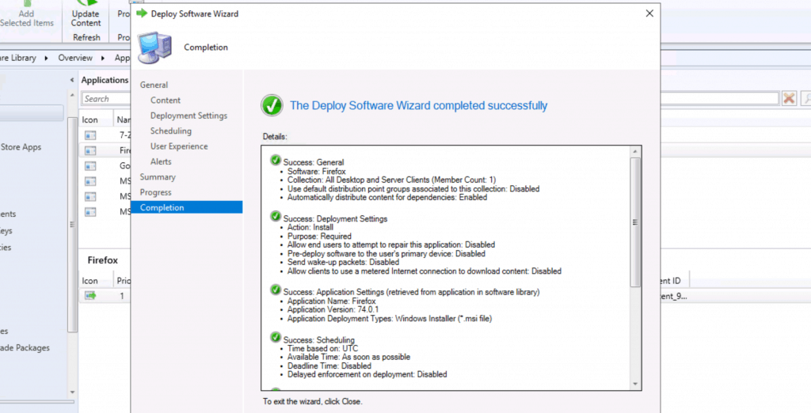
Task: Select the Scheduling wizard step
Action: pyautogui.click(x=171, y=131)
